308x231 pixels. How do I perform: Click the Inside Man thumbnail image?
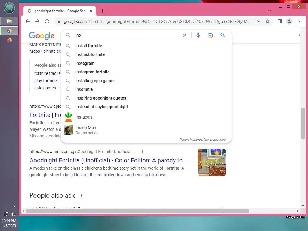69,130
